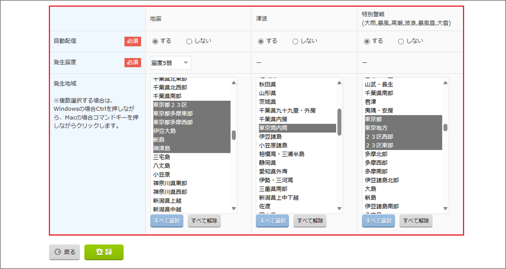Select 東京湾内湾 in 津波 list

point(297,128)
